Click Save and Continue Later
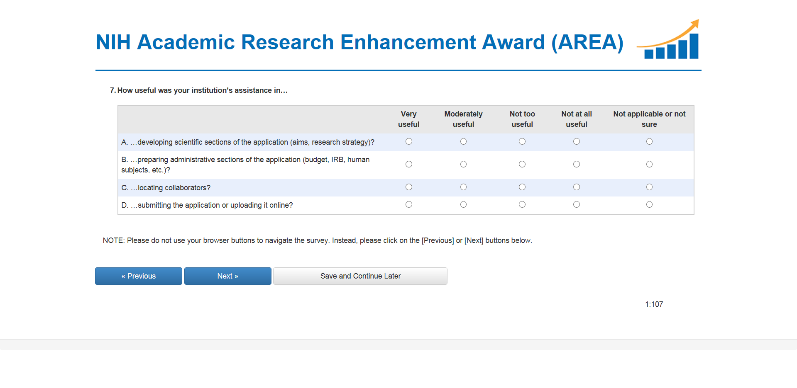Viewport: 797px width, 388px height. (360, 276)
